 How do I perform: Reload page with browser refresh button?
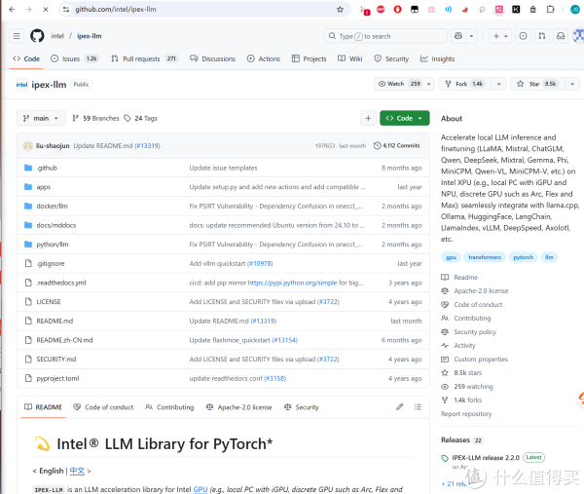(x=46, y=9)
